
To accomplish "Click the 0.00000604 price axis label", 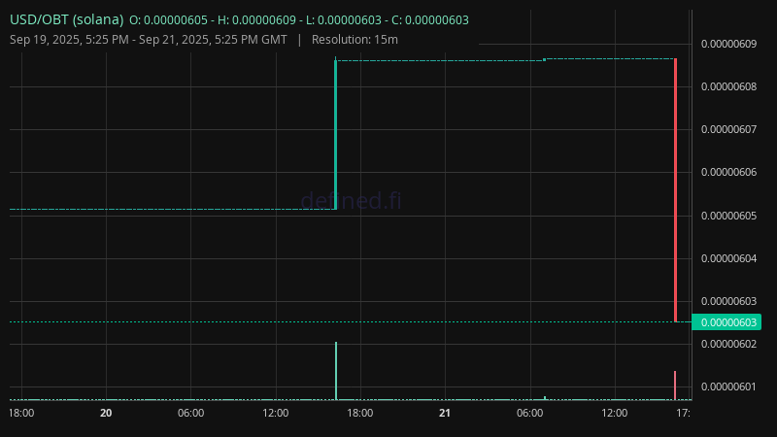I will tap(729, 258).
